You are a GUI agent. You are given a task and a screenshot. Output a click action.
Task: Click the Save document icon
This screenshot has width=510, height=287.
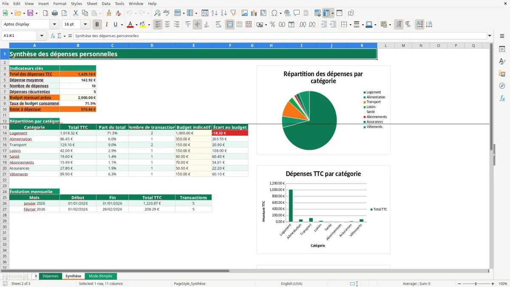tap(30, 13)
